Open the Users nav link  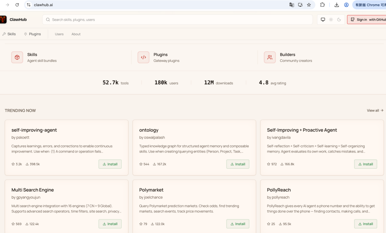pyautogui.click(x=59, y=34)
